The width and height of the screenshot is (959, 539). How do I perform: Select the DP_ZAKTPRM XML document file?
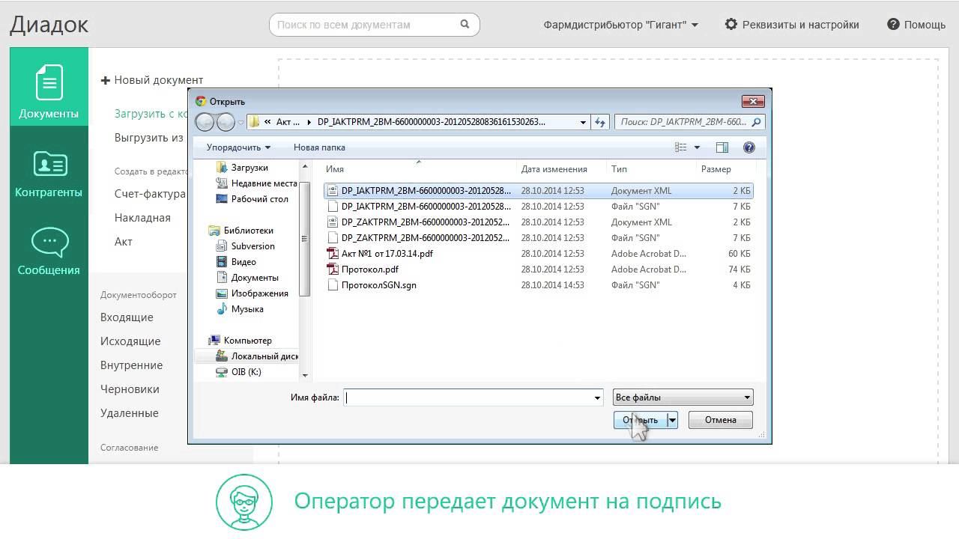(x=539, y=222)
